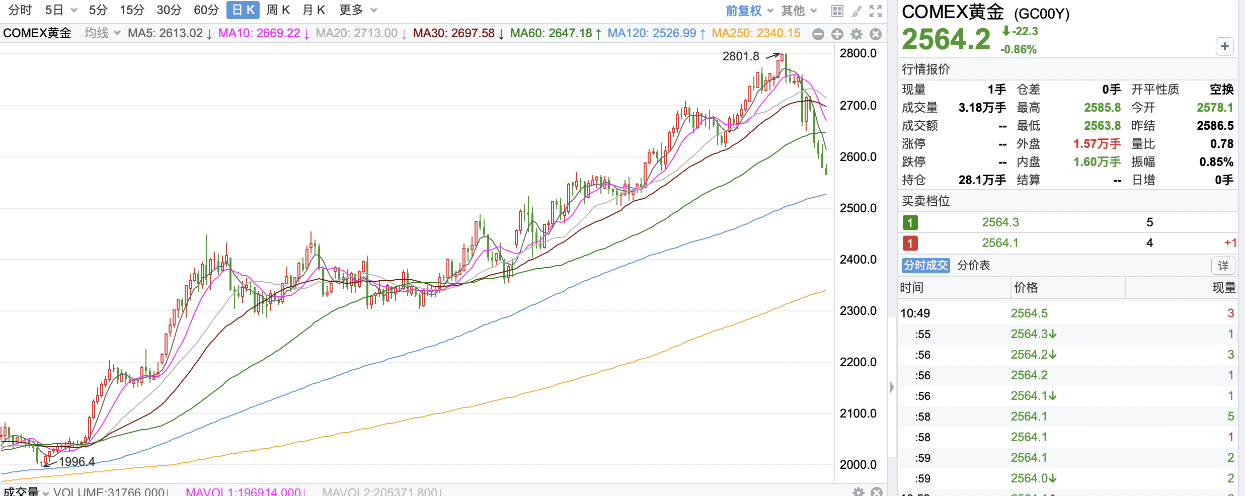This screenshot has height=496, width=1245.
Task: Close the moving average indicator row
Action: tap(876, 34)
